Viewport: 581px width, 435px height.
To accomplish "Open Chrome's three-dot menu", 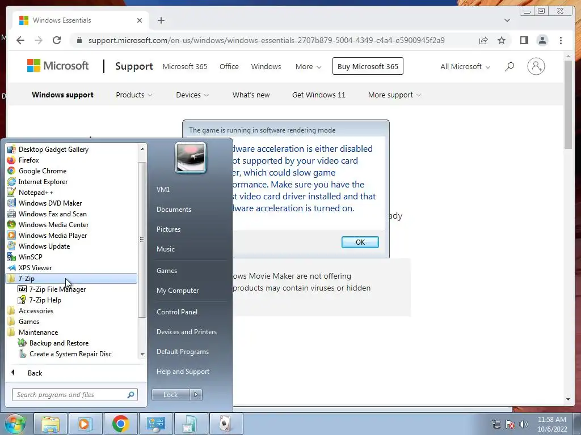I will tap(561, 40).
